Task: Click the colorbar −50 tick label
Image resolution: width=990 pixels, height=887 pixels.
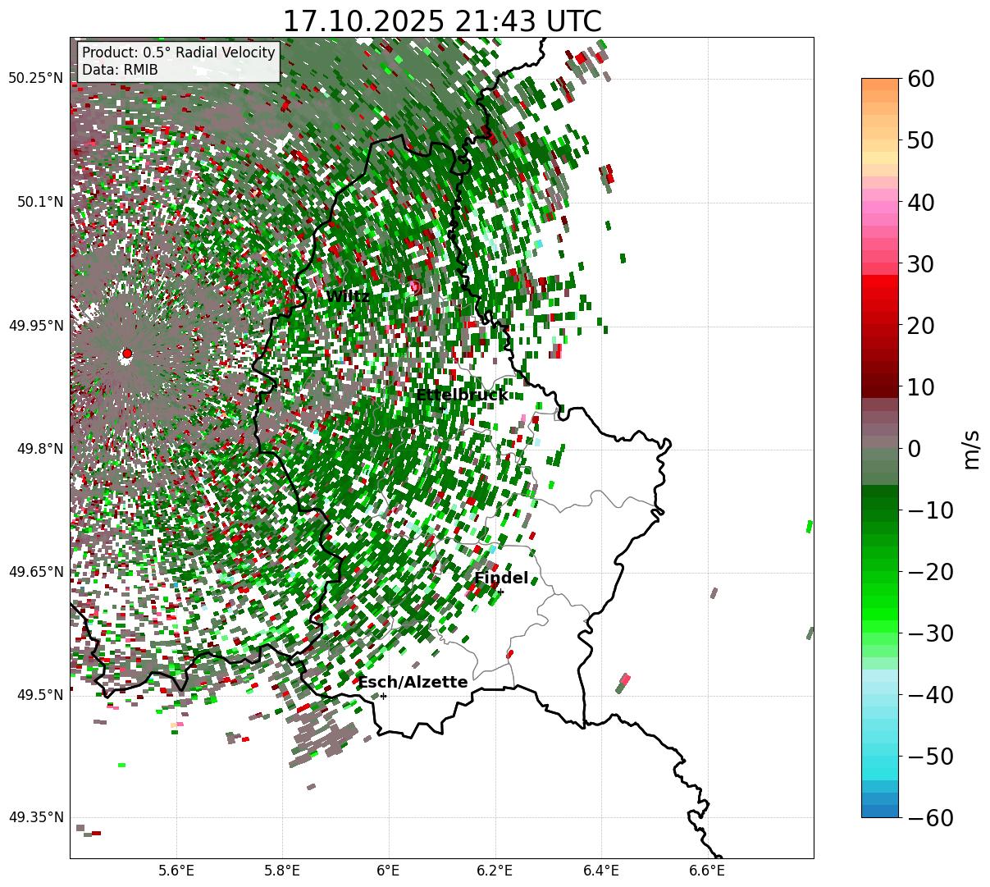Action: pos(930,757)
